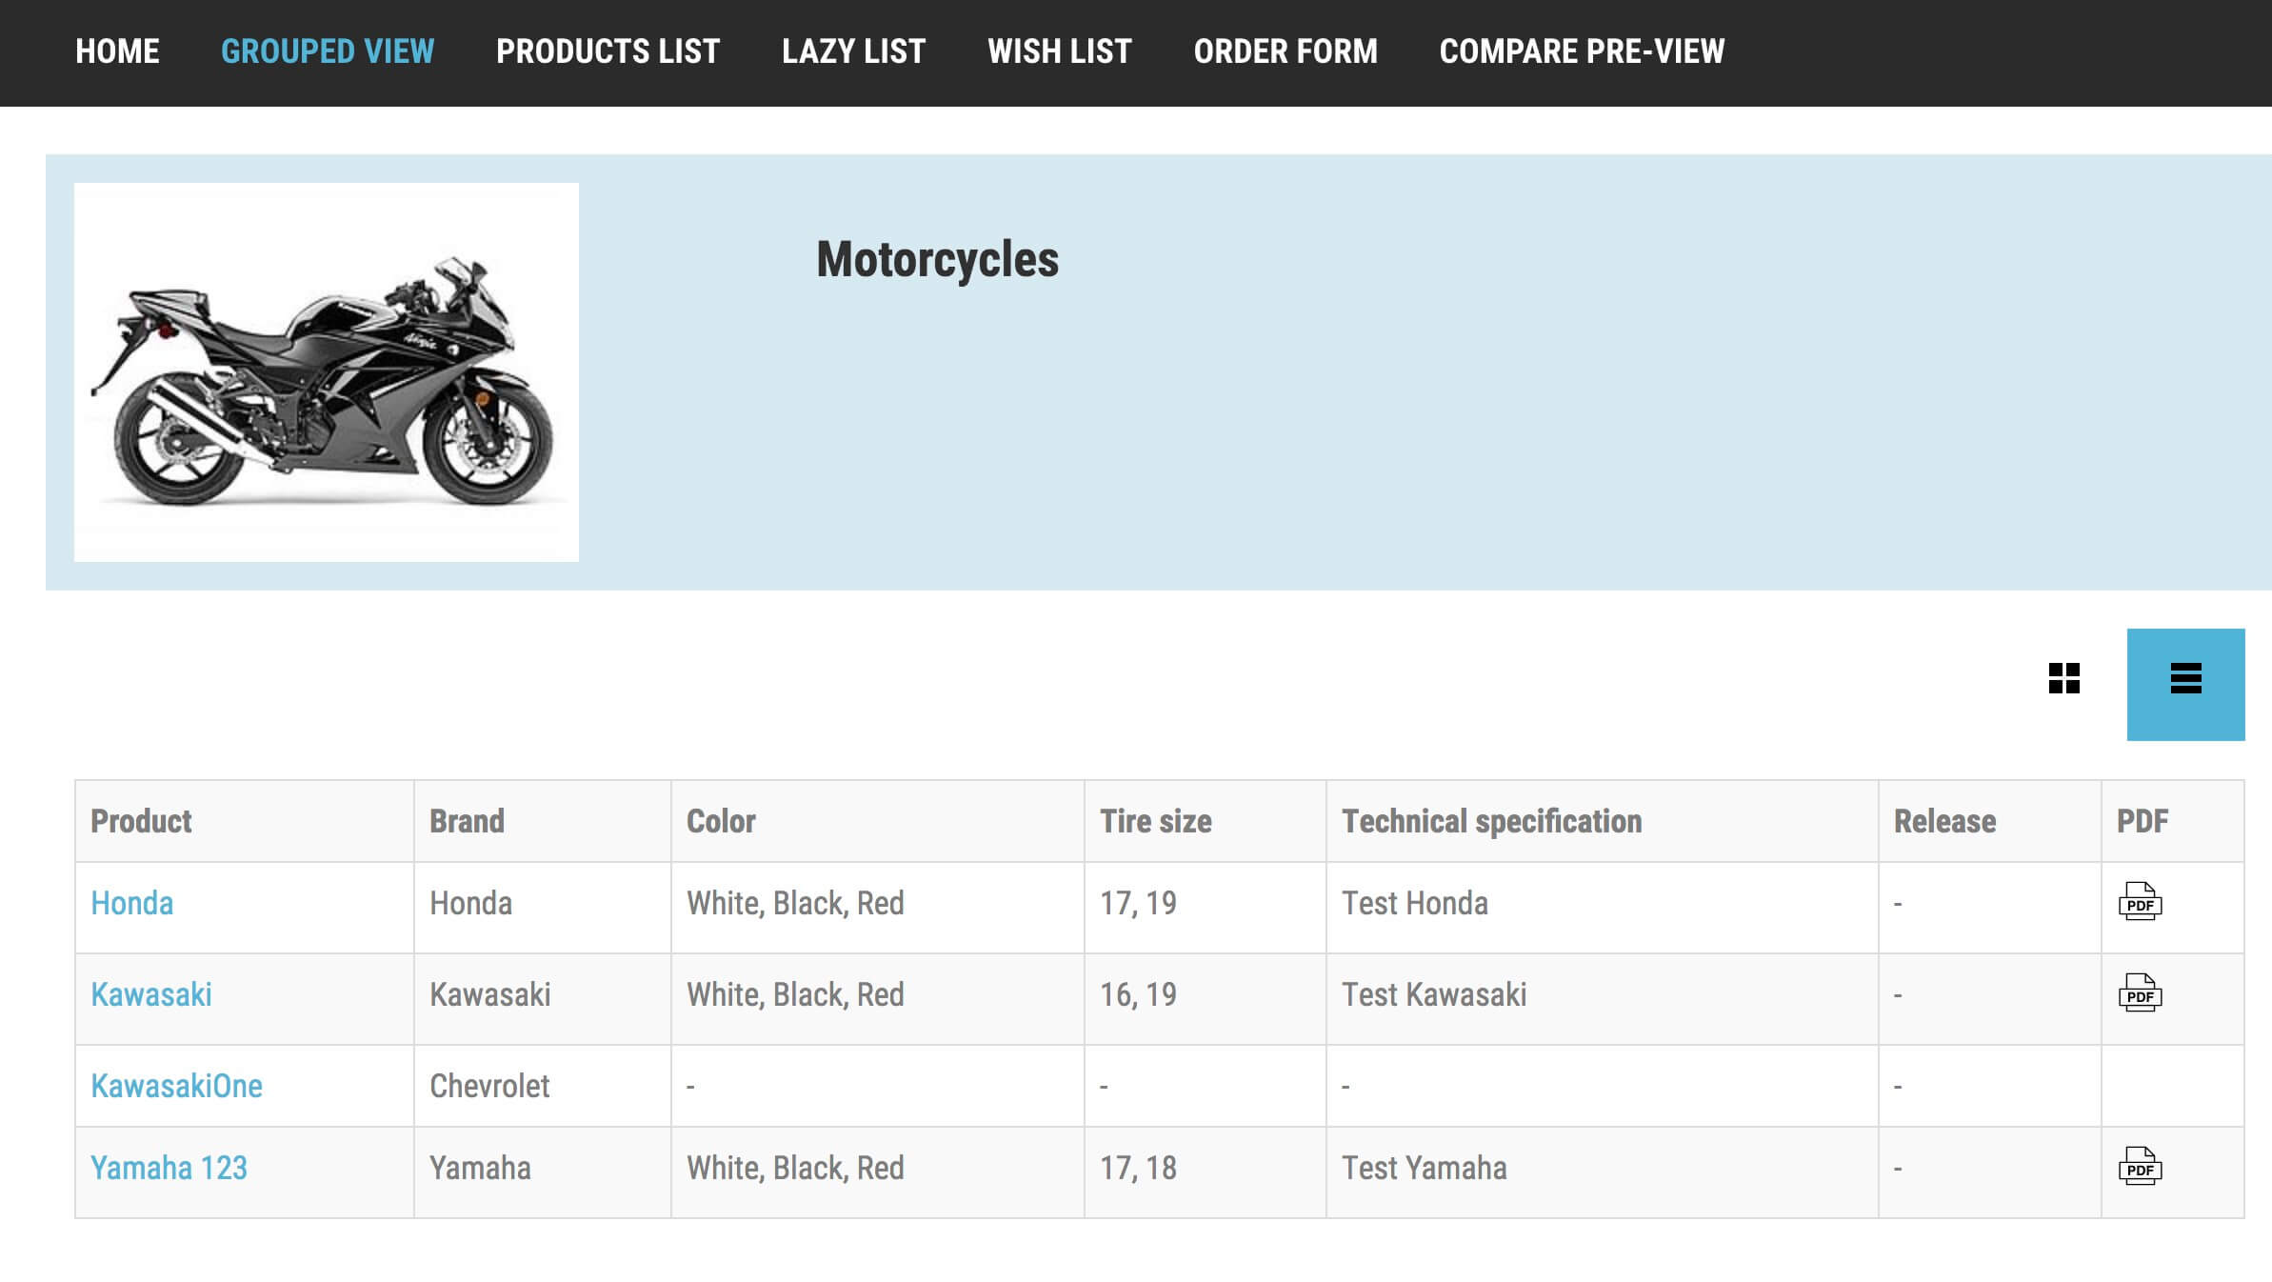The height and width of the screenshot is (1282, 2272).
Task: Select the list view icon
Action: point(2185,684)
